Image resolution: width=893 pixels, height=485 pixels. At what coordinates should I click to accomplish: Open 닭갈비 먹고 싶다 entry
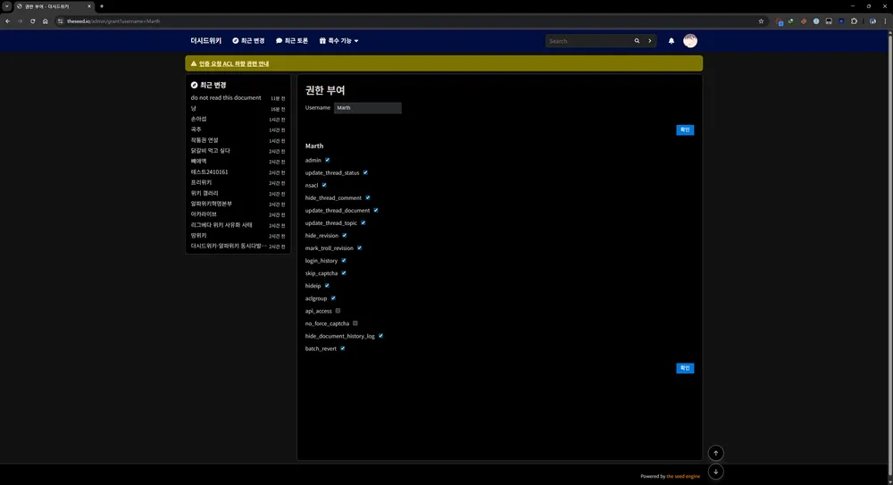tap(211, 151)
